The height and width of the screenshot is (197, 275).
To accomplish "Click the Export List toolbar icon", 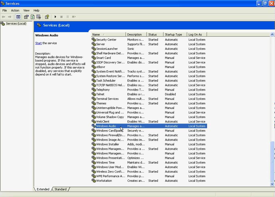I will pyautogui.click(x=39, y=17).
